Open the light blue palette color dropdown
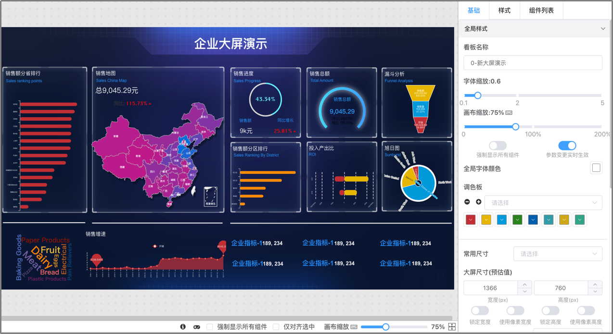The height and width of the screenshot is (334, 613). coord(502,220)
